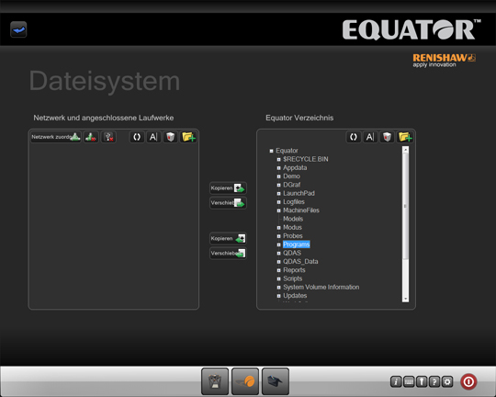Image resolution: width=496 pixels, height=397 pixels.
Task: Expand the Updates folder node
Action: pyautogui.click(x=278, y=296)
